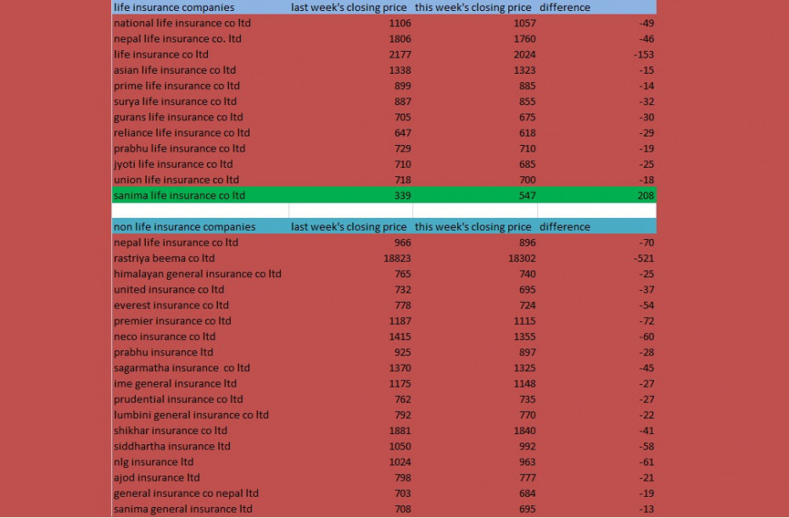Select the -37 difference cell
Screen dimensions: 789x518
click(x=596, y=288)
